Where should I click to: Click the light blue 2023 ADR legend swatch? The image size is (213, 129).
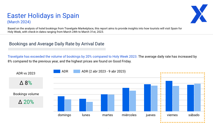77,71
